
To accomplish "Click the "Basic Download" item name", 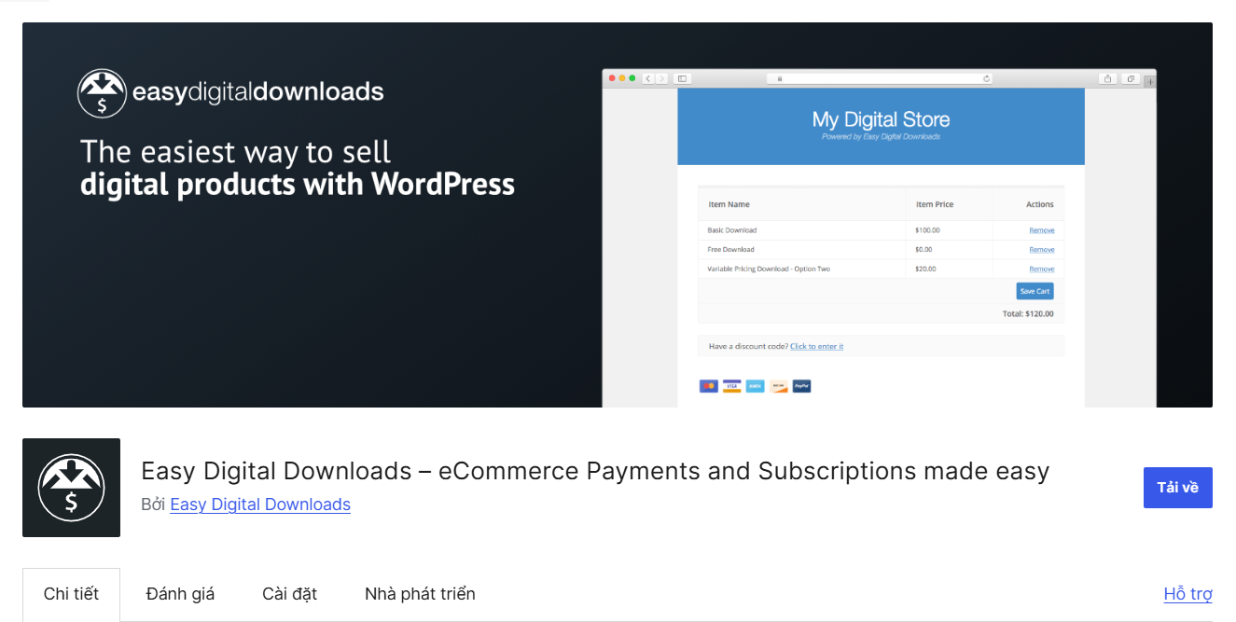I will pyautogui.click(x=732, y=230).
